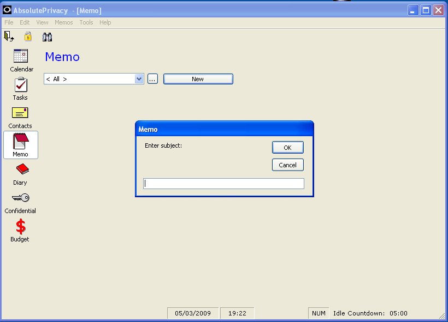This screenshot has height=322, width=448.
Task: Open the Memos menu
Action: pos(64,22)
